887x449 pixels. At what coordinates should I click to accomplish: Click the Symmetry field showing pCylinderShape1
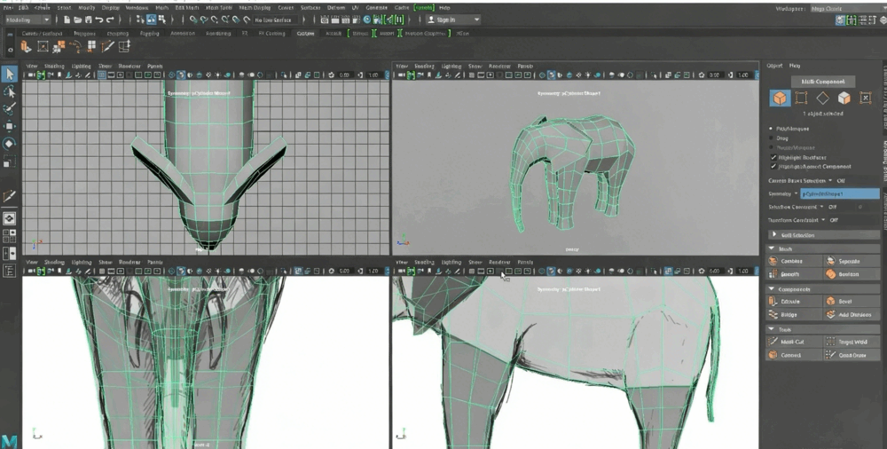[839, 193]
